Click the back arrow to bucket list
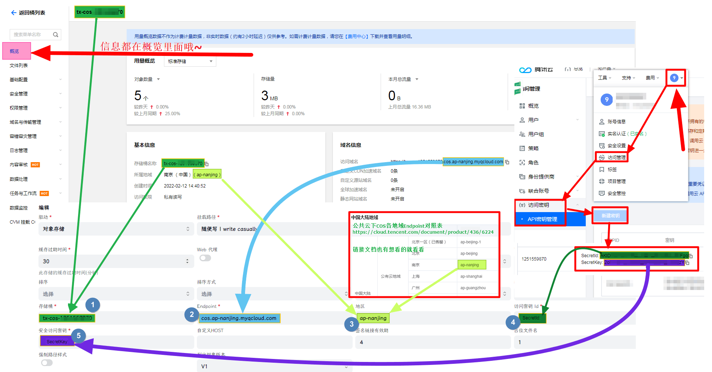The width and height of the screenshot is (712, 372). click(x=14, y=13)
